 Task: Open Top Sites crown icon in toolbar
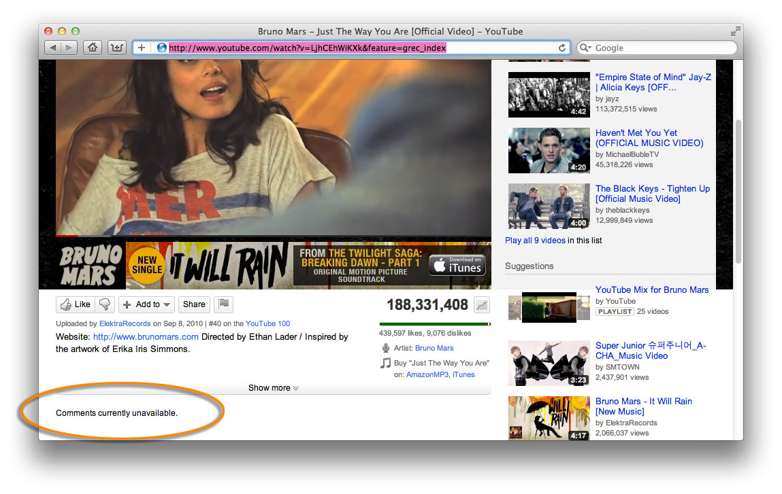tap(116, 48)
